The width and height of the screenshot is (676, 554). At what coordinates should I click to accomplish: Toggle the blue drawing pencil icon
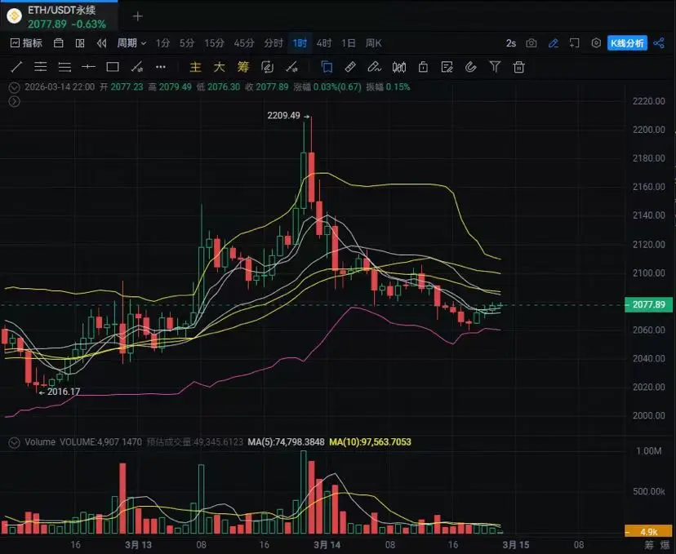point(554,43)
